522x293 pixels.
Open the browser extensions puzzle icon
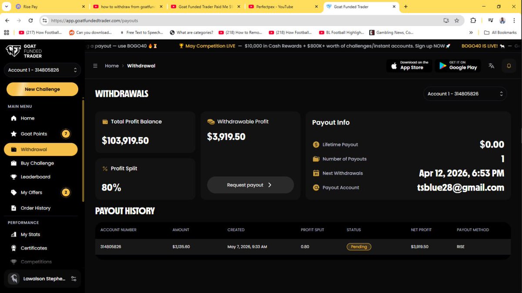point(473,20)
